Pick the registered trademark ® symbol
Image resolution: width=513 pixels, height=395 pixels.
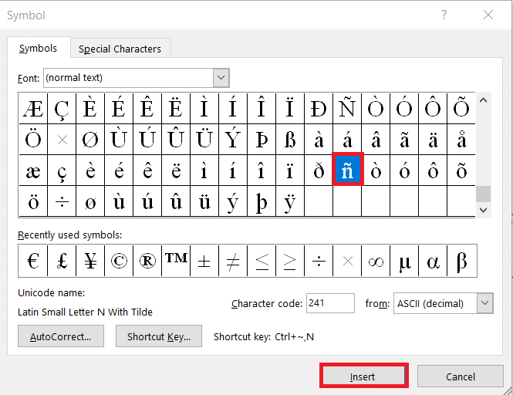coord(147,262)
